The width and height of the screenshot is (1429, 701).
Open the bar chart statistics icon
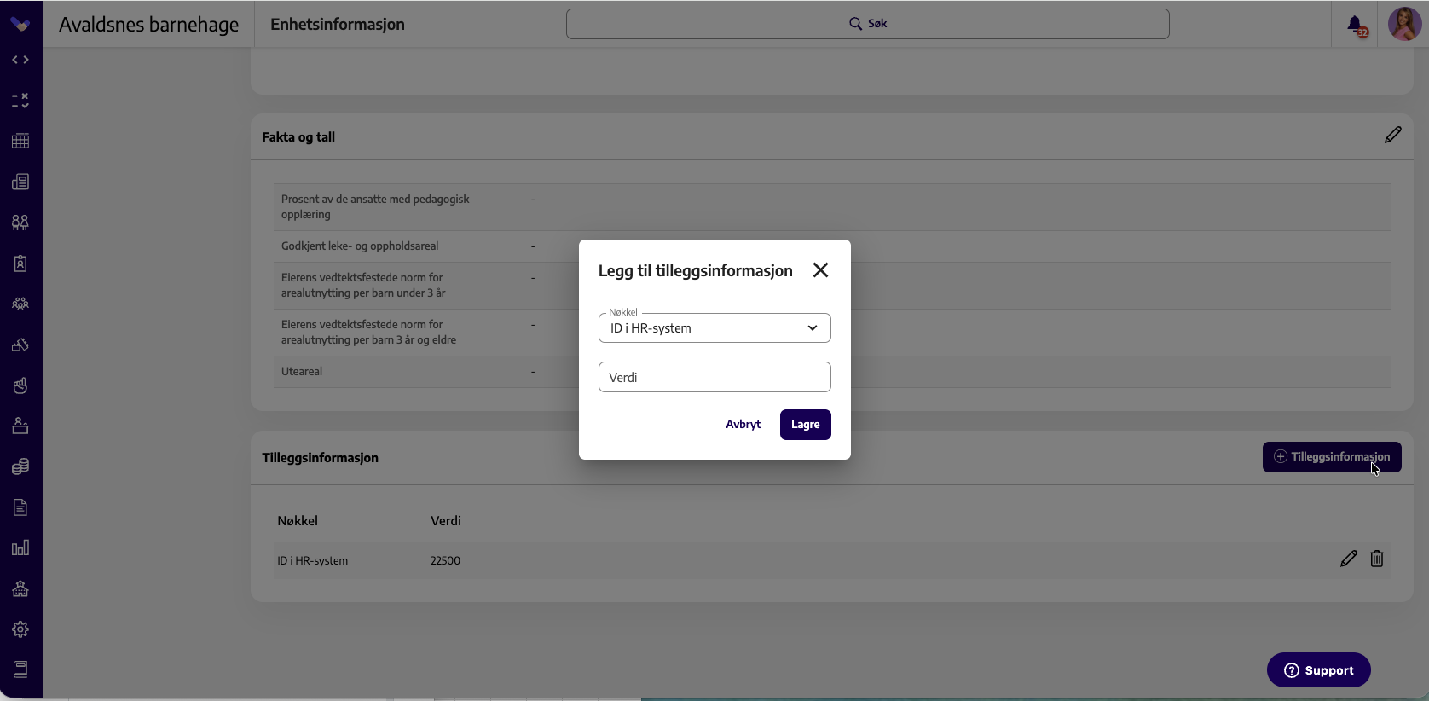tap(20, 547)
